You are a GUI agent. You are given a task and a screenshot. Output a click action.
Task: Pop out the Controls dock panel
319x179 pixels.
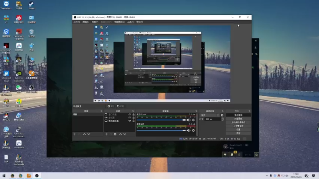[249, 111]
